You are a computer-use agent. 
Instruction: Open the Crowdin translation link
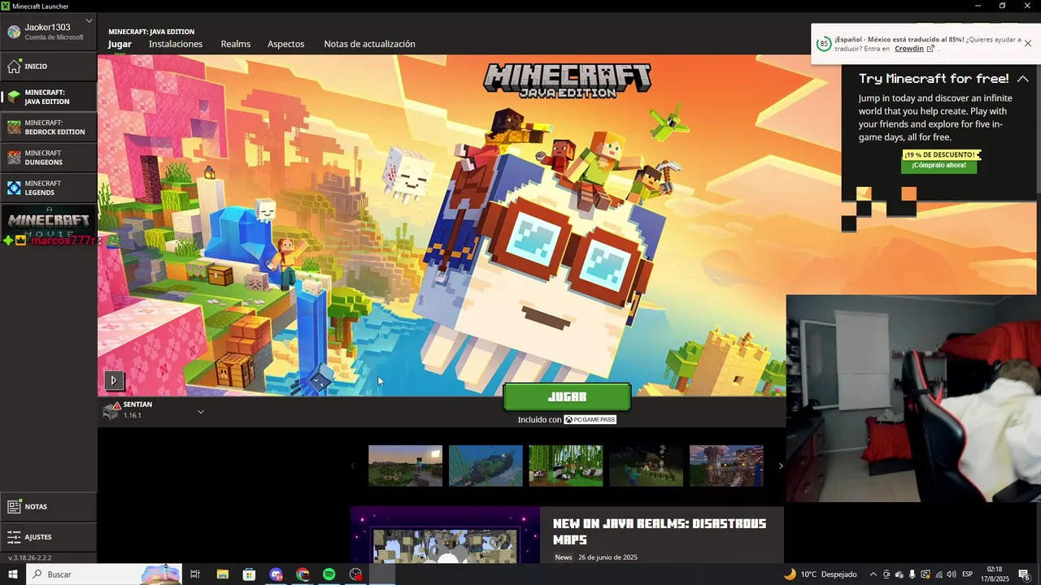click(914, 49)
